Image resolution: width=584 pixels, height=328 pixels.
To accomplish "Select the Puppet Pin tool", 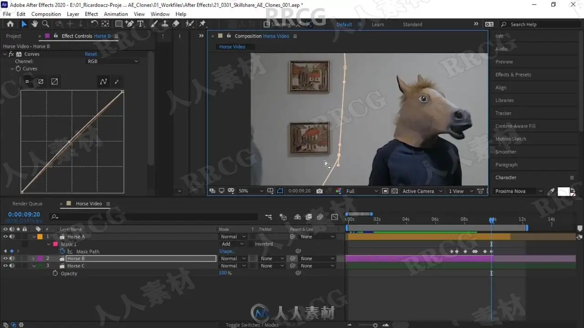I will click(x=203, y=24).
